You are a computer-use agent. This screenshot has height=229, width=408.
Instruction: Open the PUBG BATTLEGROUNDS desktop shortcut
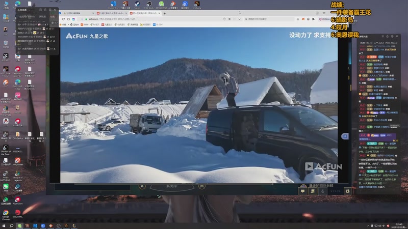[x=6, y=176]
